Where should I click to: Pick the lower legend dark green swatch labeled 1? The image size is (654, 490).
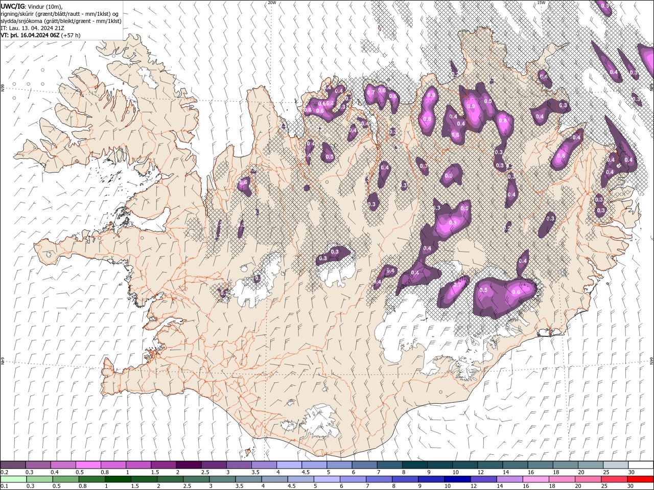pyautogui.click(x=118, y=479)
